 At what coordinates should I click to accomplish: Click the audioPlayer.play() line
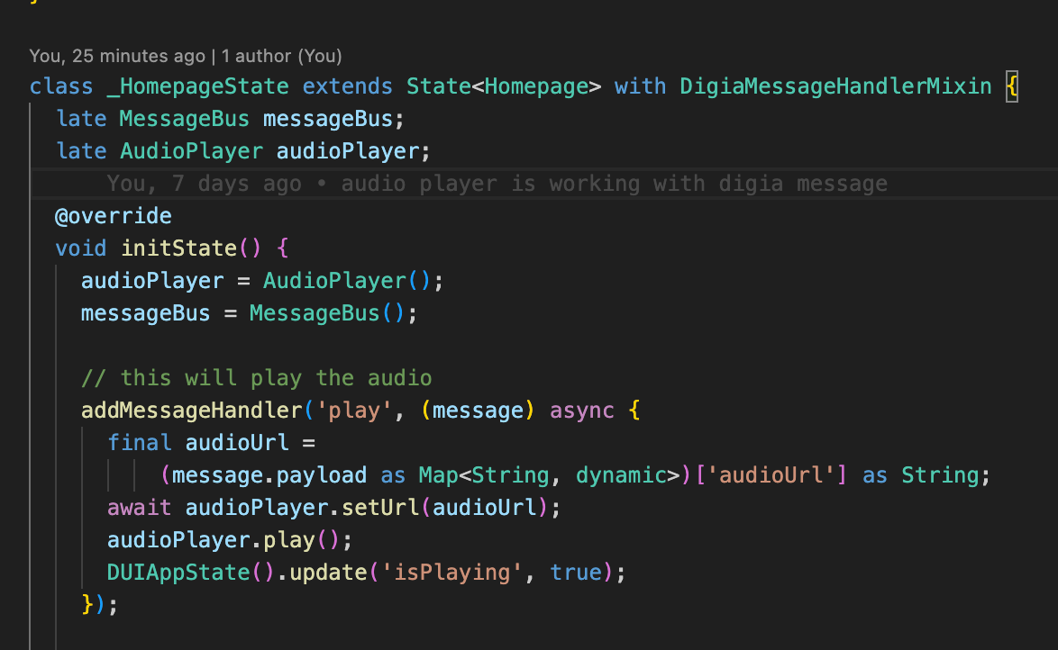(230, 539)
